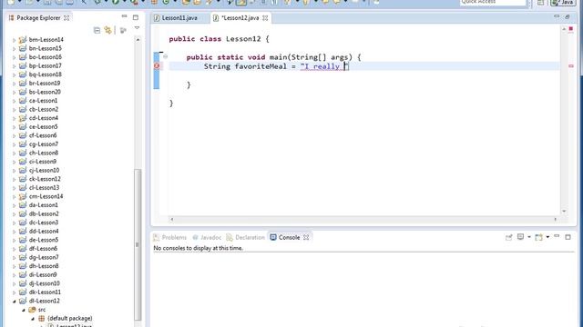This screenshot has height=327, width=583.
Task: Open the Package Explorer view menu
Action: tap(137, 28)
